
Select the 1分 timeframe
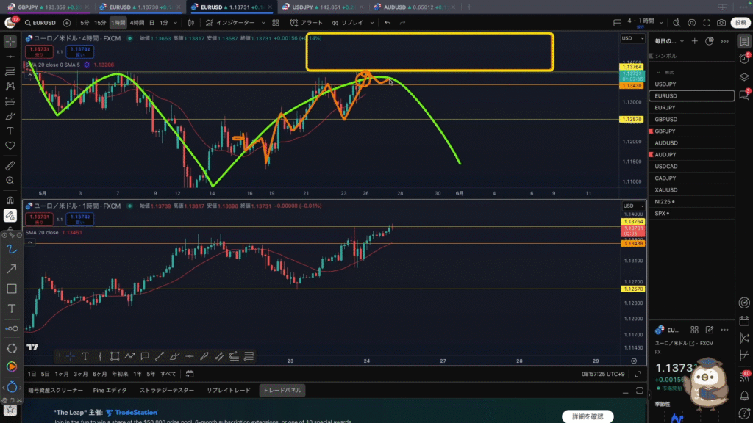click(164, 23)
